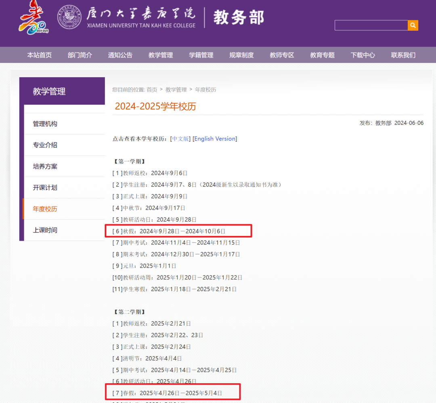This screenshot has height=403, width=436.
Task: Open the 教学管理 navigation menu
Action: pyautogui.click(x=160, y=55)
